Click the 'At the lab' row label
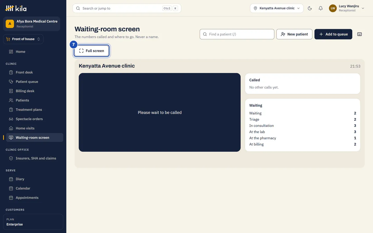 click(x=257, y=132)
